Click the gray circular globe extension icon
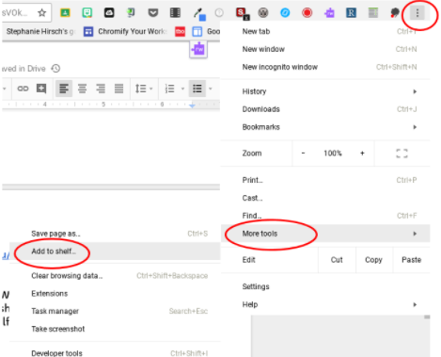 click(x=263, y=13)
